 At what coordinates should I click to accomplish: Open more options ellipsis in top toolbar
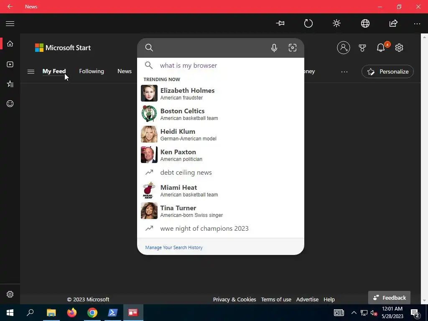(x=417, y=24)
